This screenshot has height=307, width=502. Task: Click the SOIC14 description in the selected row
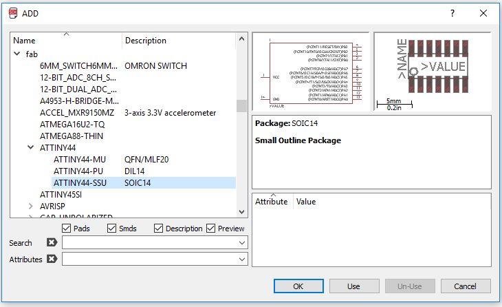pyautogui.click(x=138, y=182)
